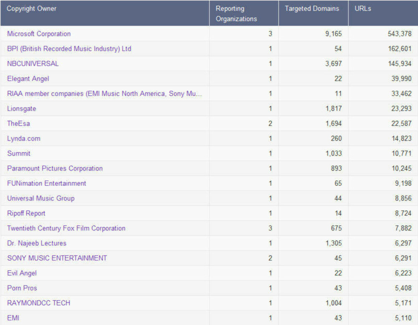Select reporting organizations count in Microsoft Corporation row
Screen dimensions: 418x325
pos(270,34)
